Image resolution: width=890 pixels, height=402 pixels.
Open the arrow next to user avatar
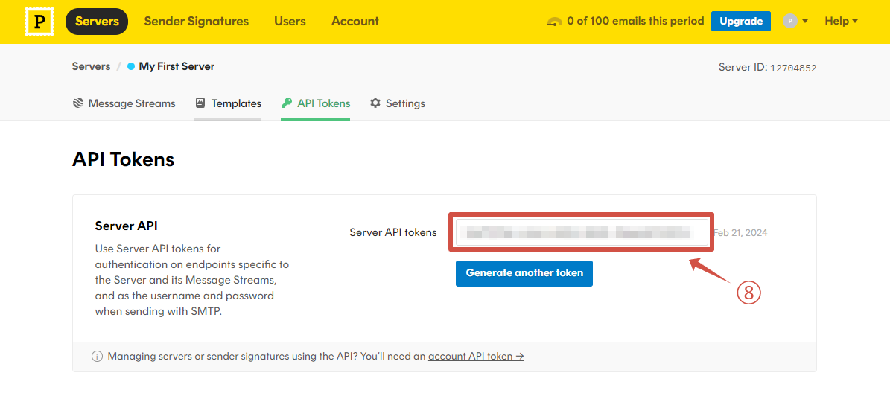click(x=805, y=22)
